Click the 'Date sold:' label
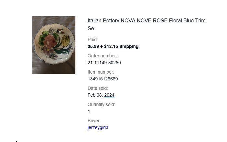The image size is (227, 142). click(x=98, y=88)
